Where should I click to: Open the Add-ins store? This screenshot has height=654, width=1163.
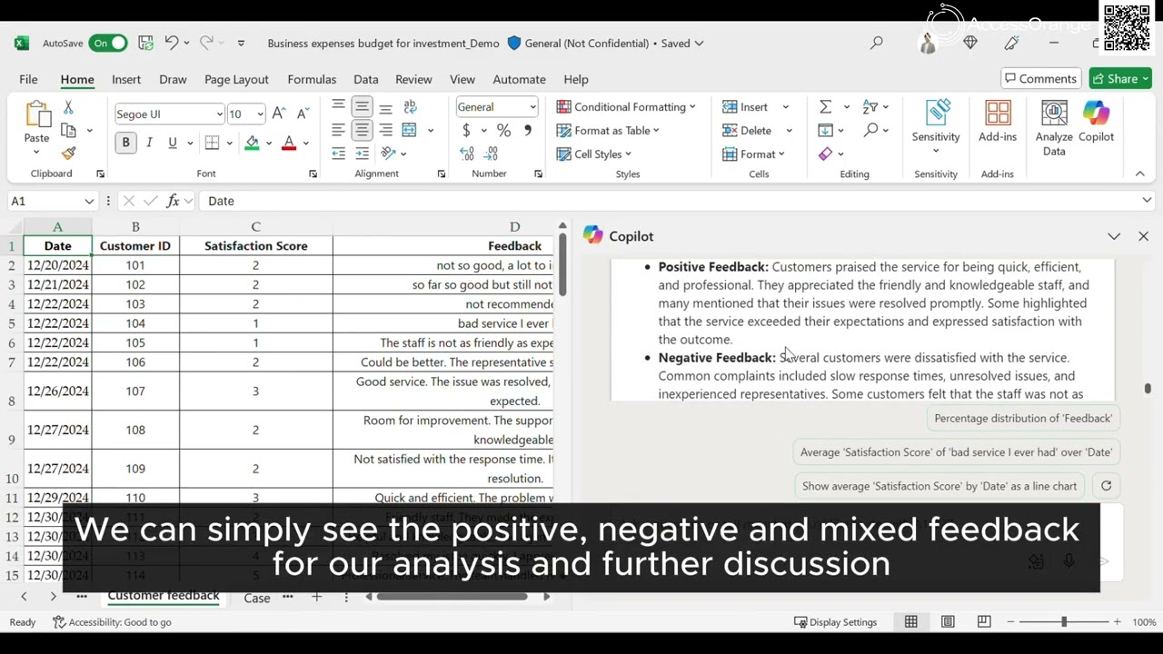tap(998, 123)
